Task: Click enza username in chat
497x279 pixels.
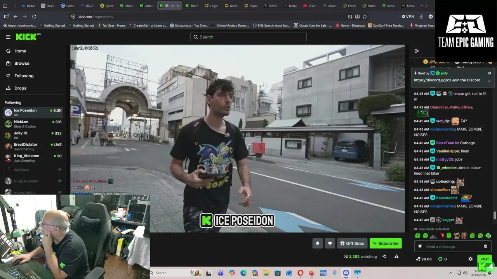Action: pos(459,93)
